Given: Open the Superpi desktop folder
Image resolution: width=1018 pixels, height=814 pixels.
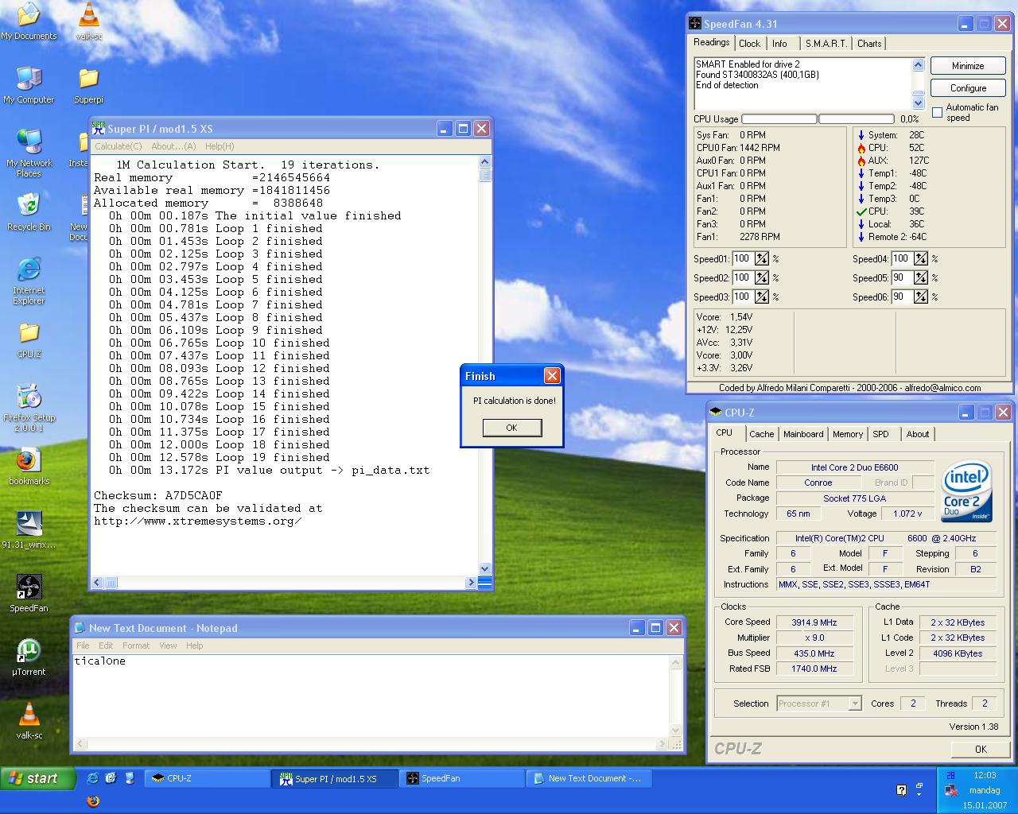Looking at the screenshot, I should (88, 85).
